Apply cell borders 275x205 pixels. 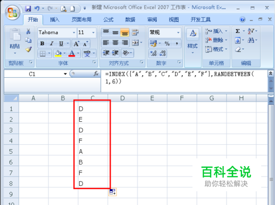click(42, 53)
